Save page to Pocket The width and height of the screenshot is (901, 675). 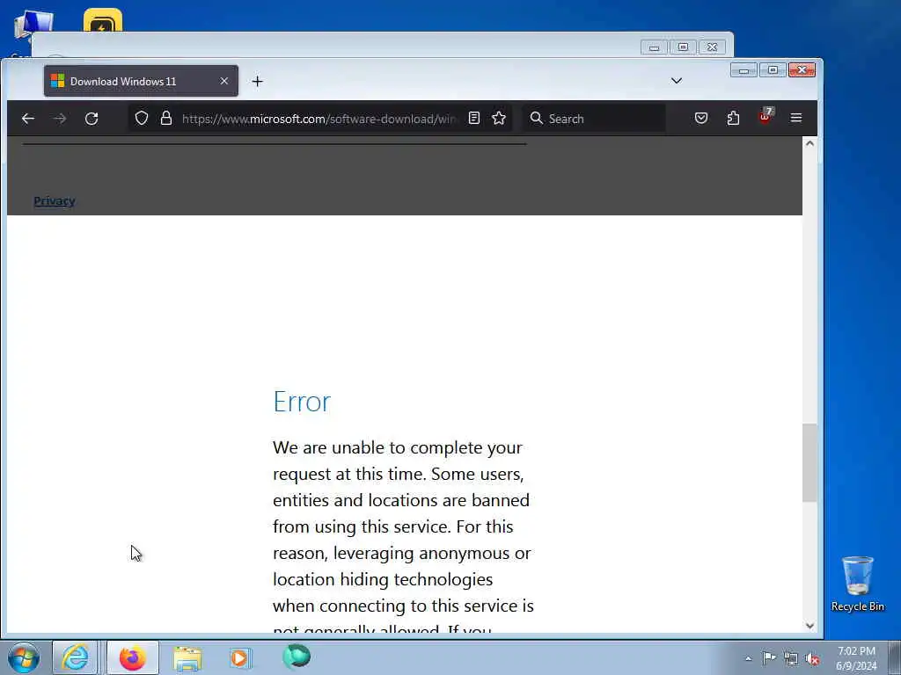pos(701,119)
